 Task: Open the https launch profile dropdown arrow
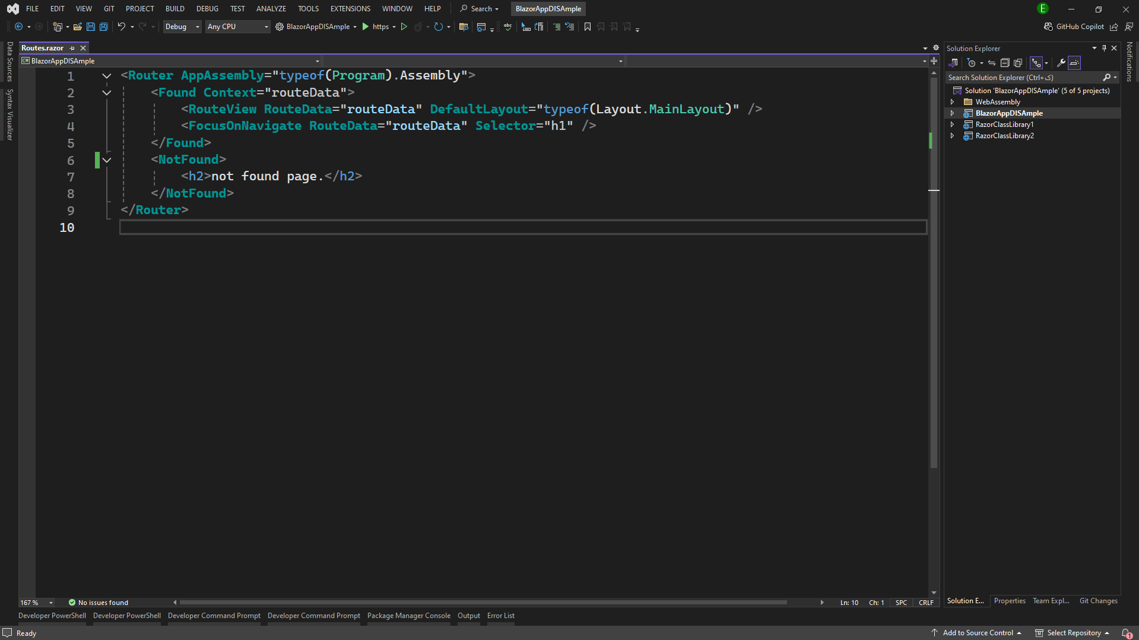394,27
